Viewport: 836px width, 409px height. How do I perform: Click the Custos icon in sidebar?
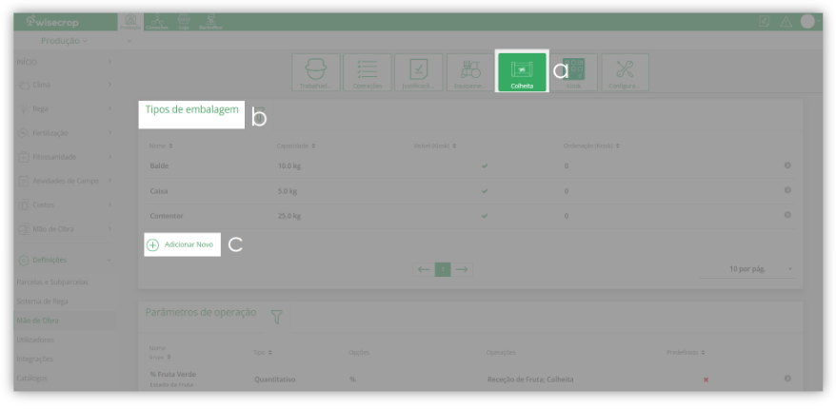click(24, 205)
